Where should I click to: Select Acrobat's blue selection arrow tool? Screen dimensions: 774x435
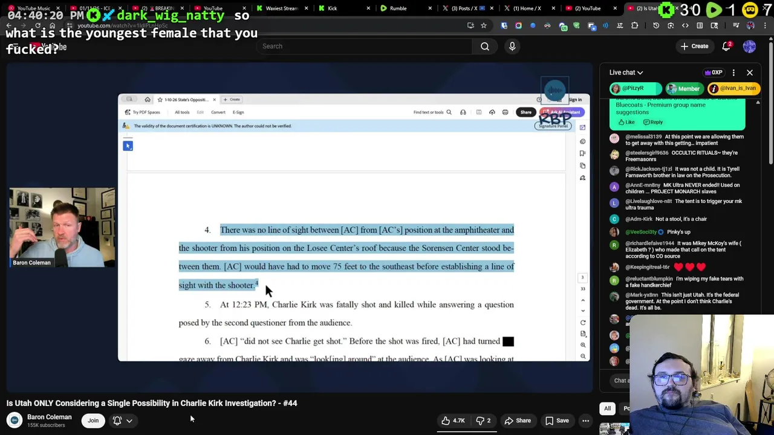(x=128, y=146)
